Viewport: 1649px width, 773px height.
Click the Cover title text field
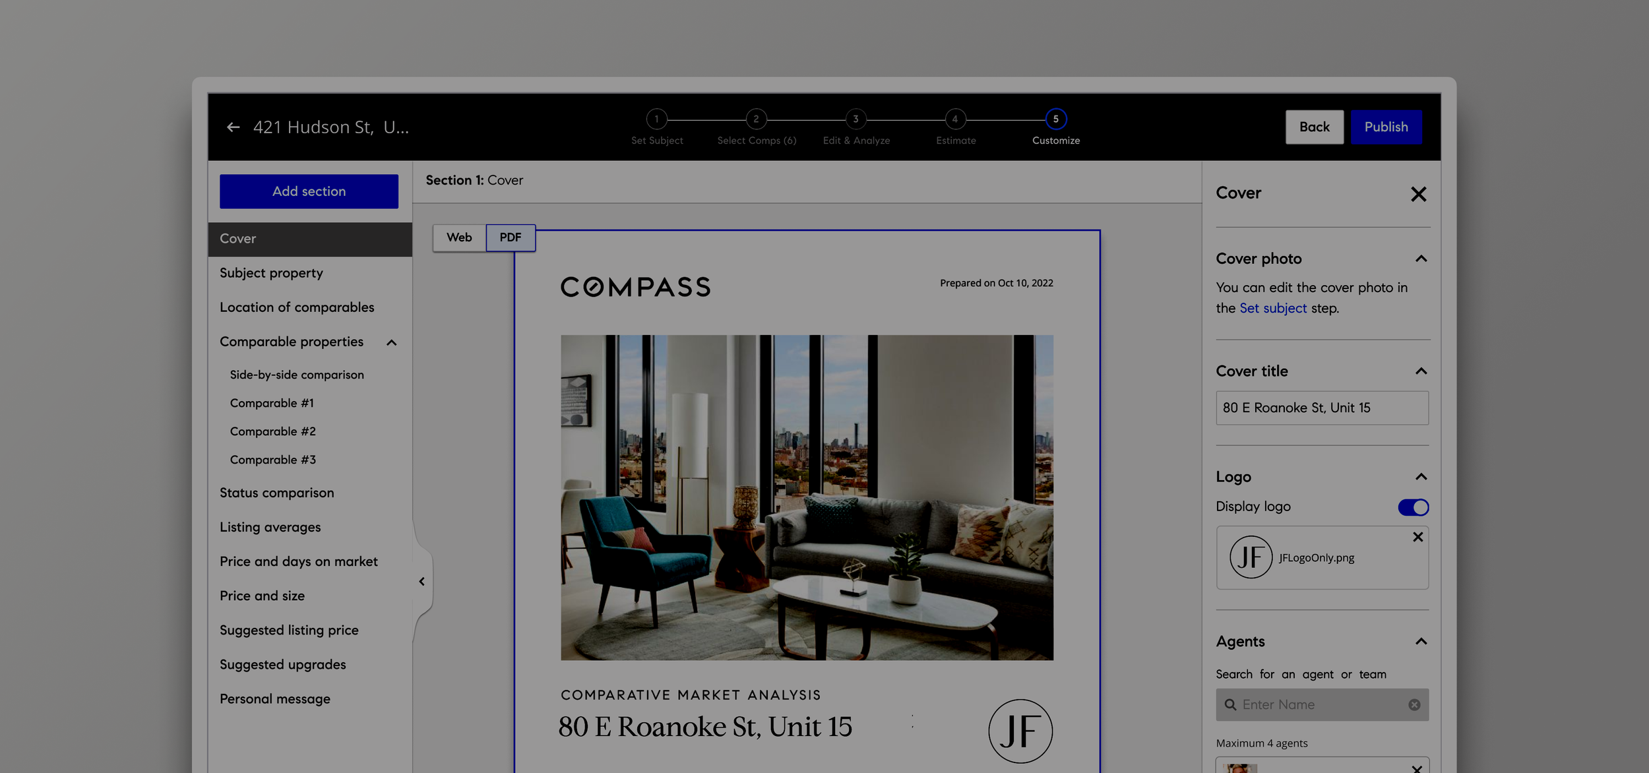(1322, 408)
